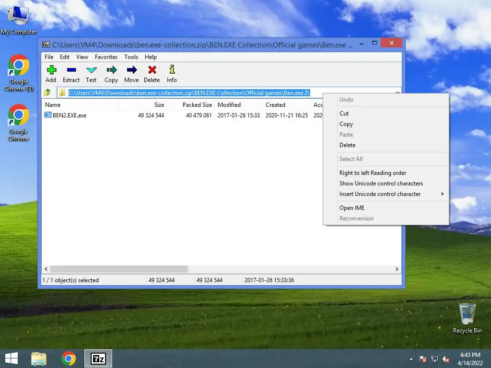491x368 pixels.
Task: Select the BEN2.EXE.exe file name
Action: 70,115
